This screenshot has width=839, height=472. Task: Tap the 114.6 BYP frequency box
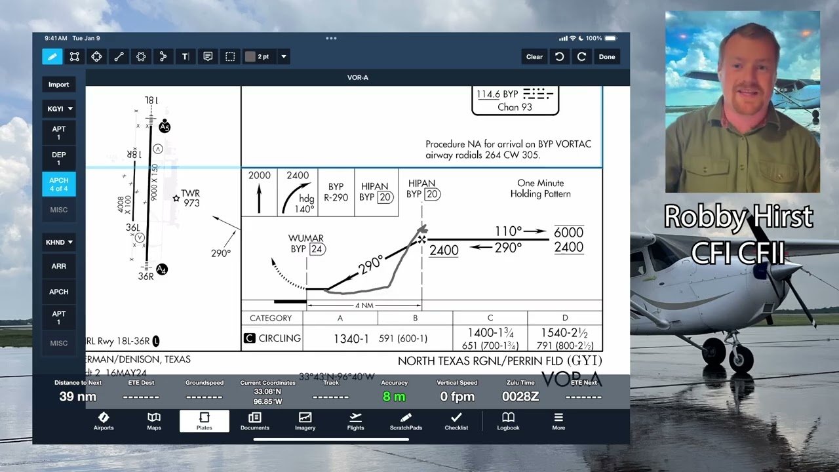point(515,100)
